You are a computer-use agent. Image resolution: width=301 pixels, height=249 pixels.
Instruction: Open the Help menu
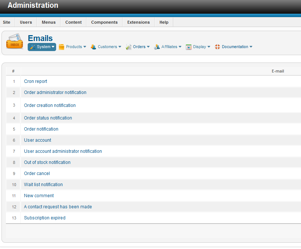[x=164, y=22]
